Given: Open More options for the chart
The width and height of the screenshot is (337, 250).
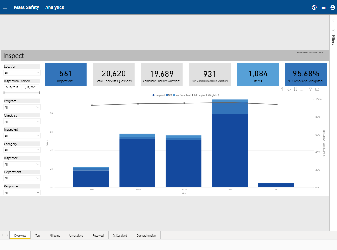Looking at the screenshot, I should pos(324,89).
